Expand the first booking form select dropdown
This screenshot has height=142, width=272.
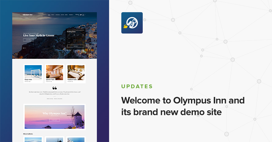coord(75,39)
